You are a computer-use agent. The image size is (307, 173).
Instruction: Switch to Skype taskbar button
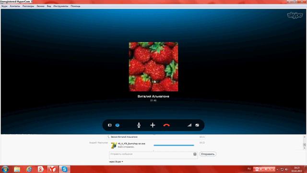64,169
